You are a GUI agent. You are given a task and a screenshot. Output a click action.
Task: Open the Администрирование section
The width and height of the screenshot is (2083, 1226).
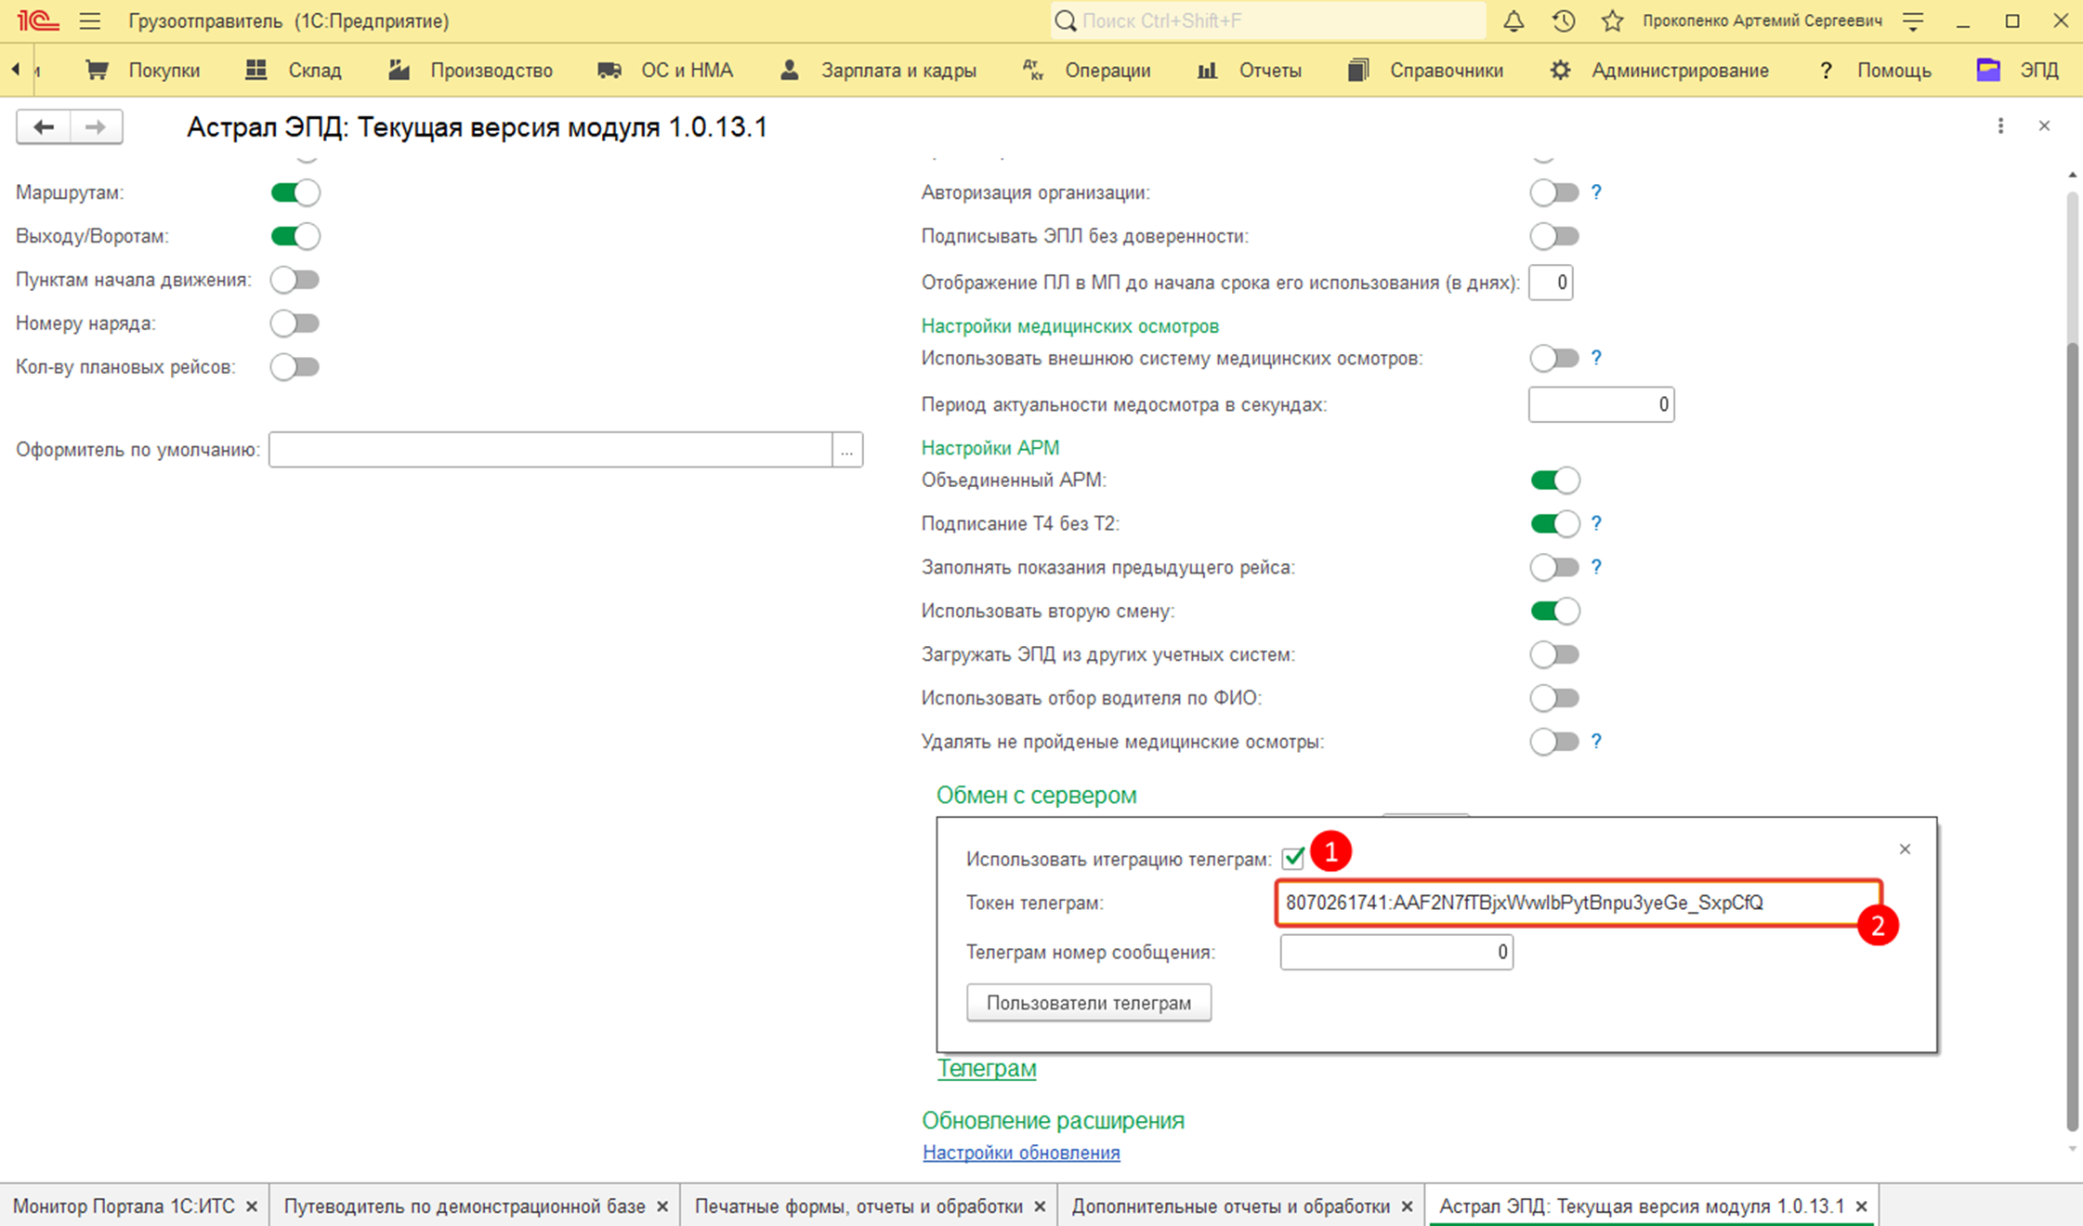(1680, 71)
